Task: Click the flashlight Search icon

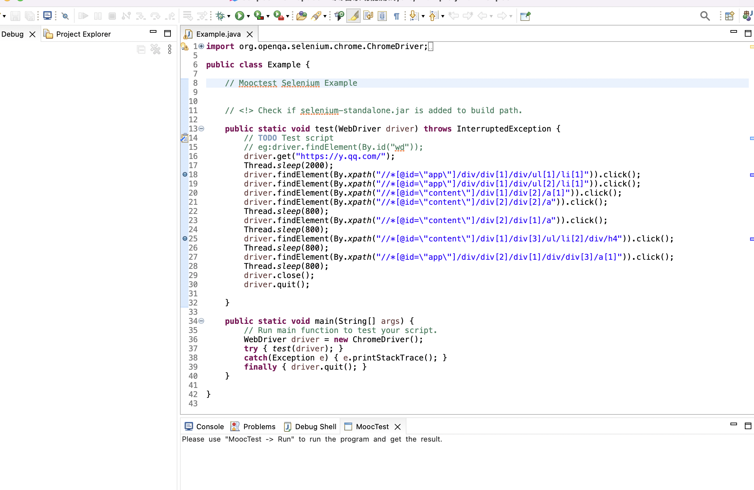Action: (x=316, y=16)
